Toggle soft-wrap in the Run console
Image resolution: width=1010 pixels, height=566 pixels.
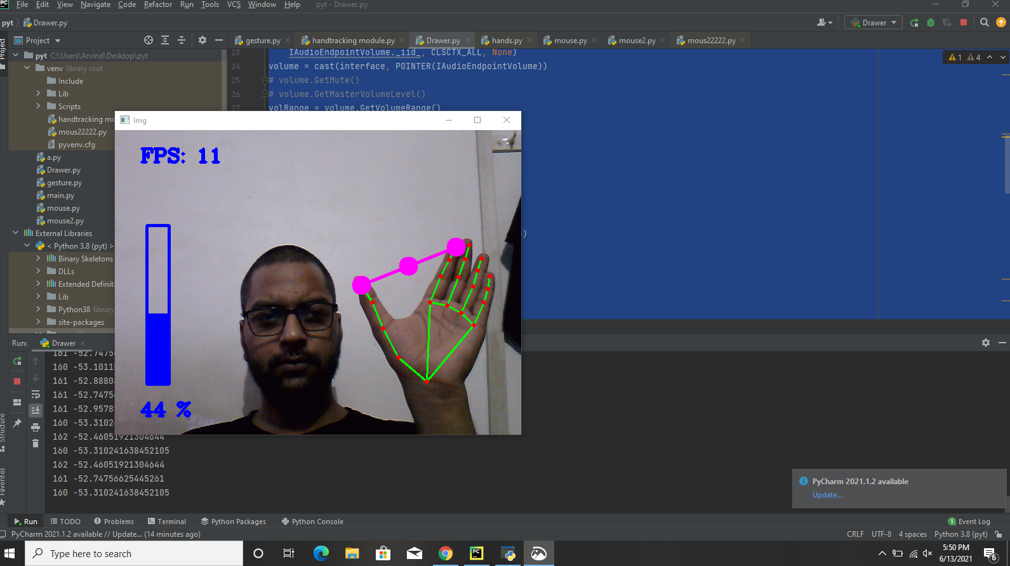(36, 394)
